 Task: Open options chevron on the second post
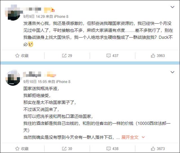click(172, 72)
